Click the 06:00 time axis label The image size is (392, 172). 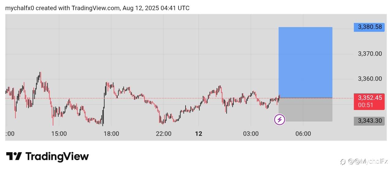[303, 134]
